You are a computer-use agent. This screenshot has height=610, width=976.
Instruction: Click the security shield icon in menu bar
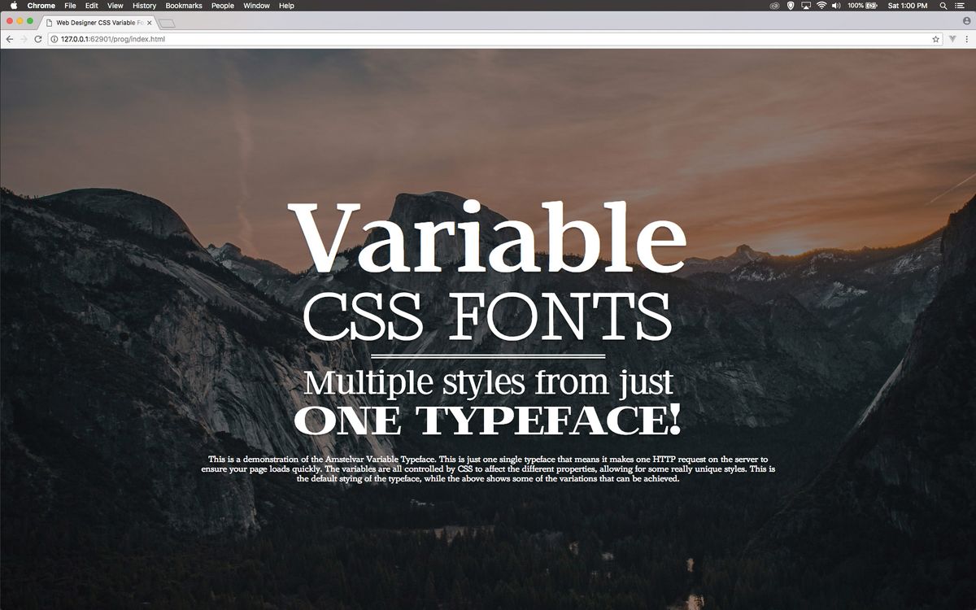790,6
